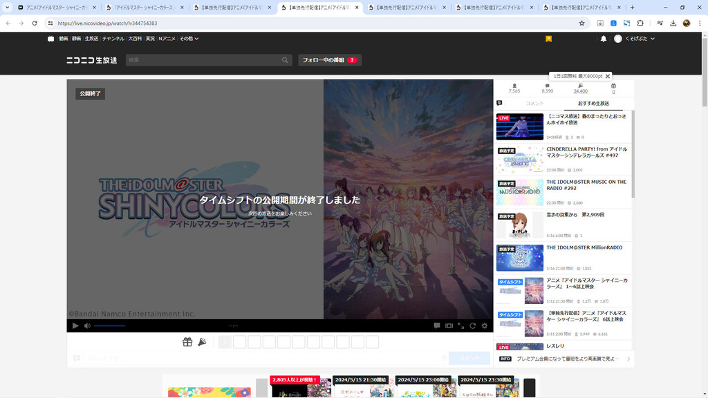Screen dimensions: 708x398
Task: Open フォロー中の番組 button
Action: click(330, 60)
